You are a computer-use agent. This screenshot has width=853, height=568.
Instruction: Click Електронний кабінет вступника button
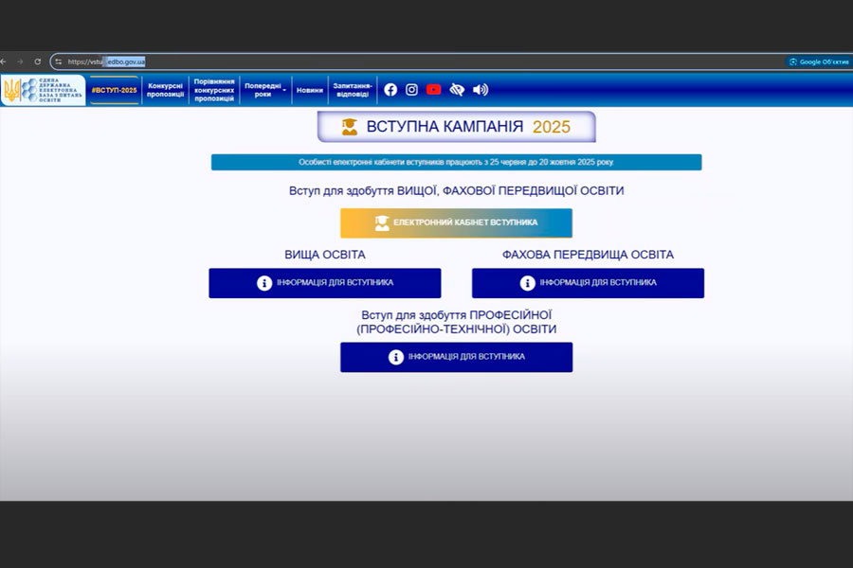coord(456,222)
